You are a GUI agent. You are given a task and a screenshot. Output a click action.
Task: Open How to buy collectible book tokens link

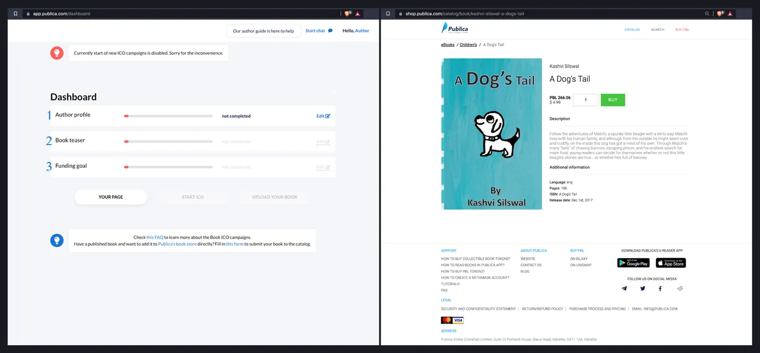click(476, 259)
